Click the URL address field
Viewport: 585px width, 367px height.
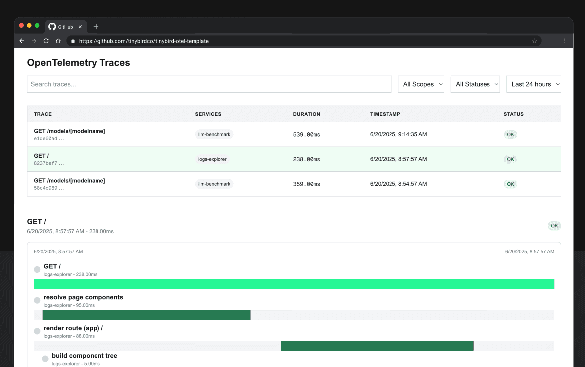pyautogui.click(x=302, y=41)
